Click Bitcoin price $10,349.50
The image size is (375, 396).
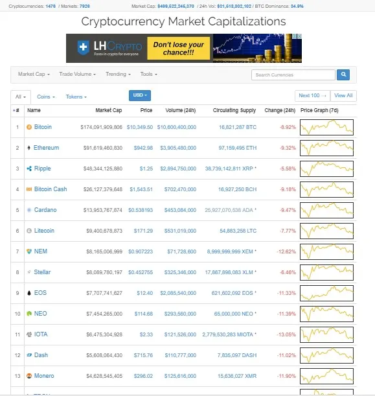coord(140,127)
